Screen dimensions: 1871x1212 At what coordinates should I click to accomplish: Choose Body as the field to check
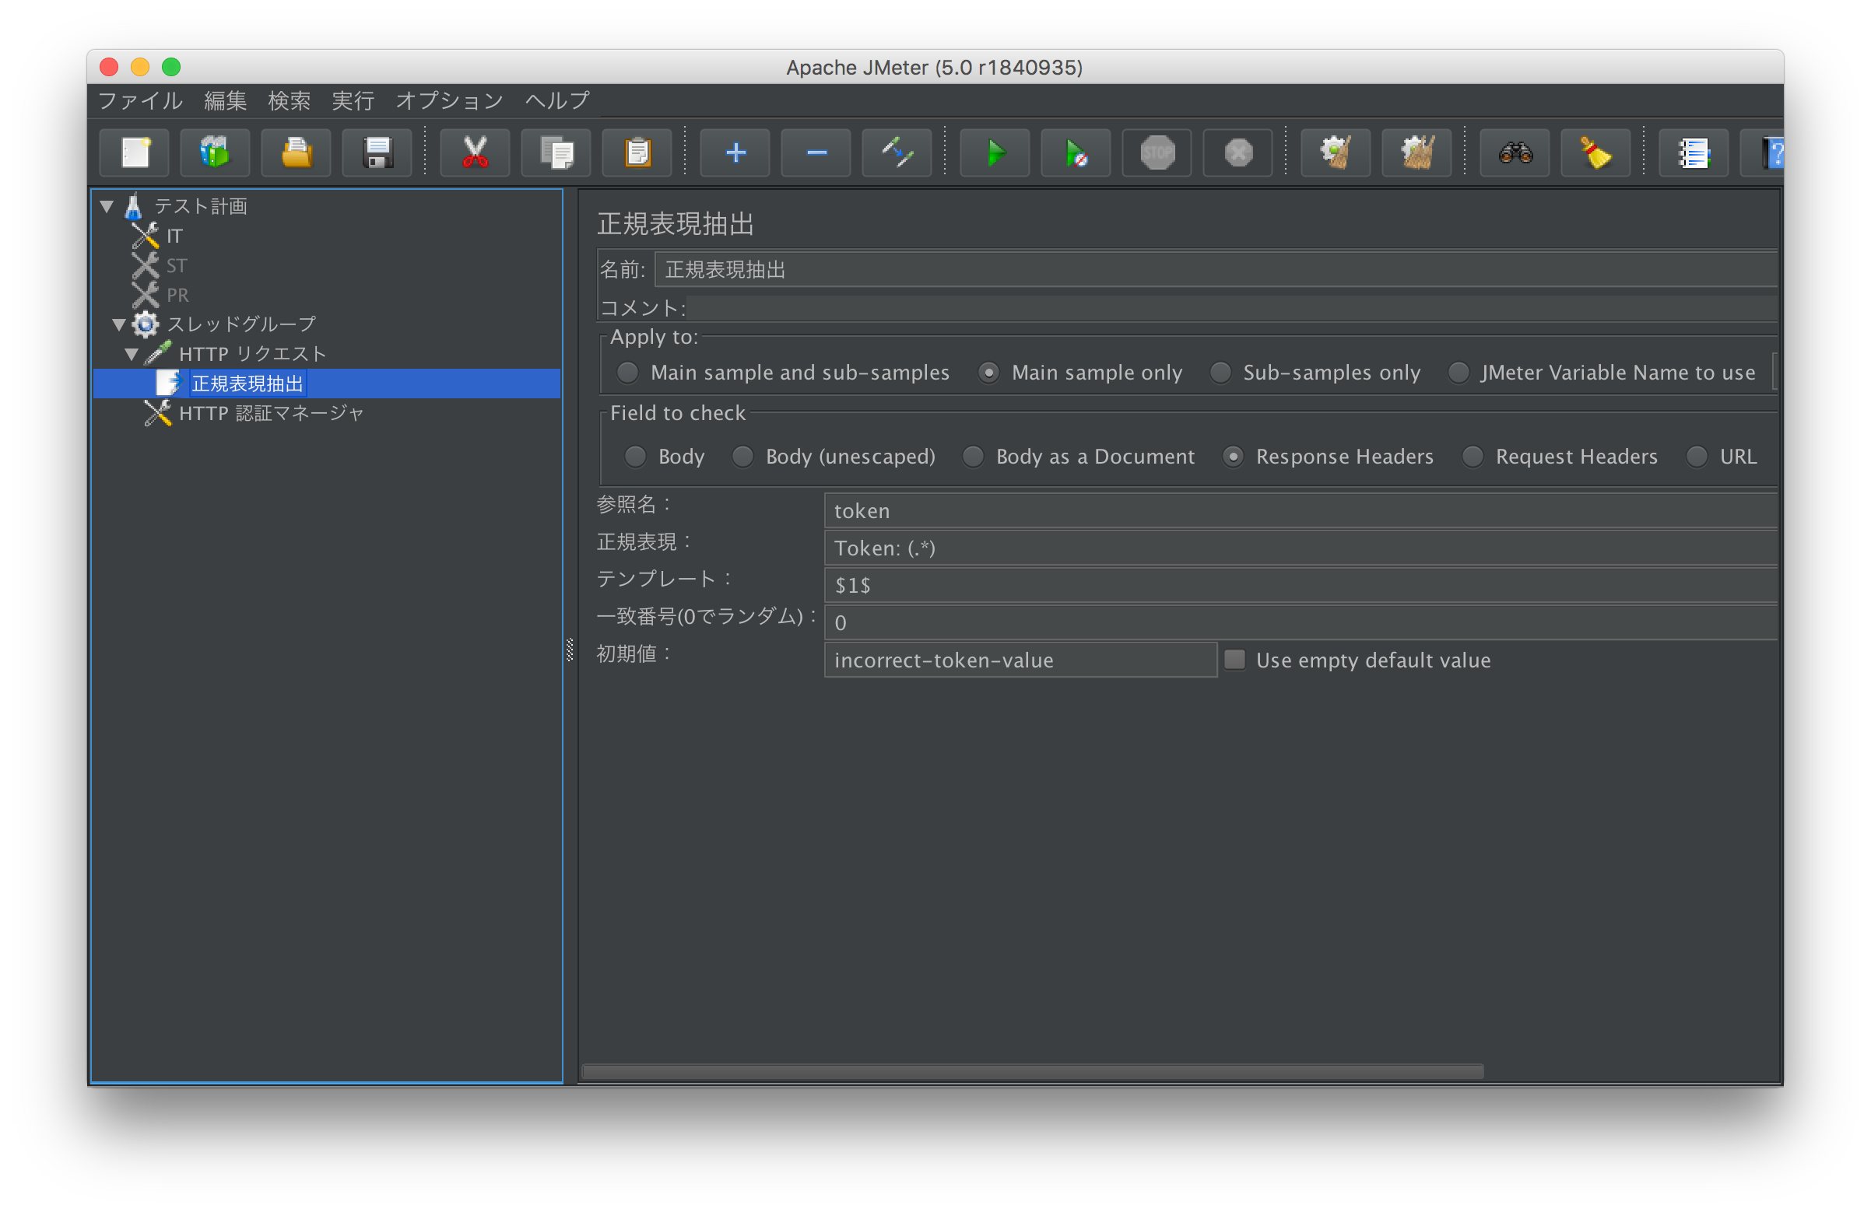[634, 457]
